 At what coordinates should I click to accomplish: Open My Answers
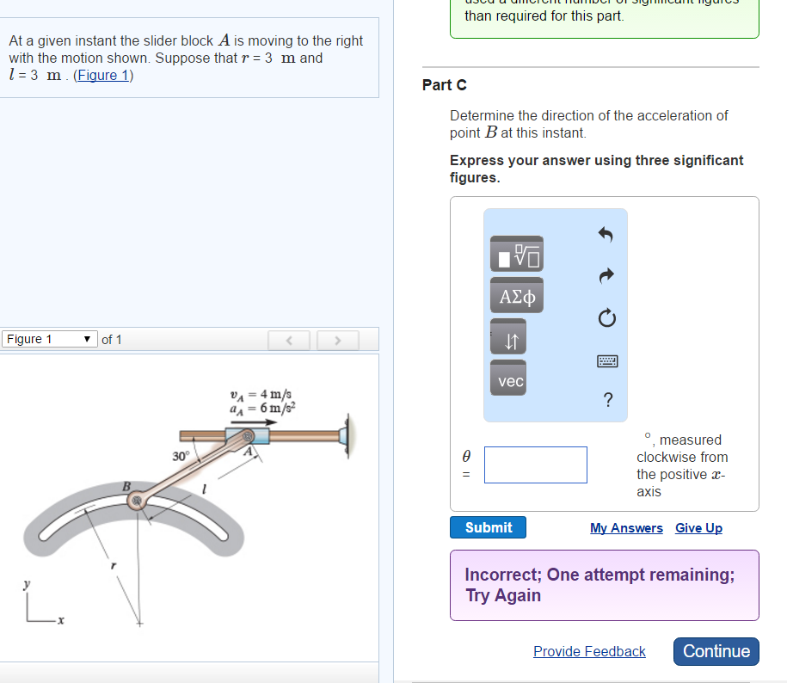626,527
